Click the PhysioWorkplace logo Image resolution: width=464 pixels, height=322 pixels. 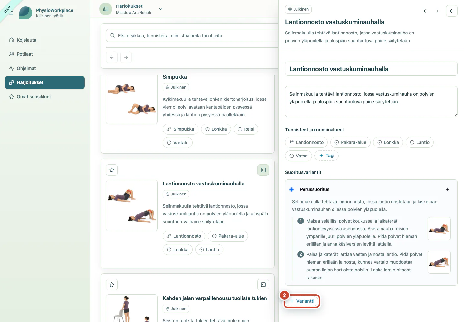pos(26,13)
